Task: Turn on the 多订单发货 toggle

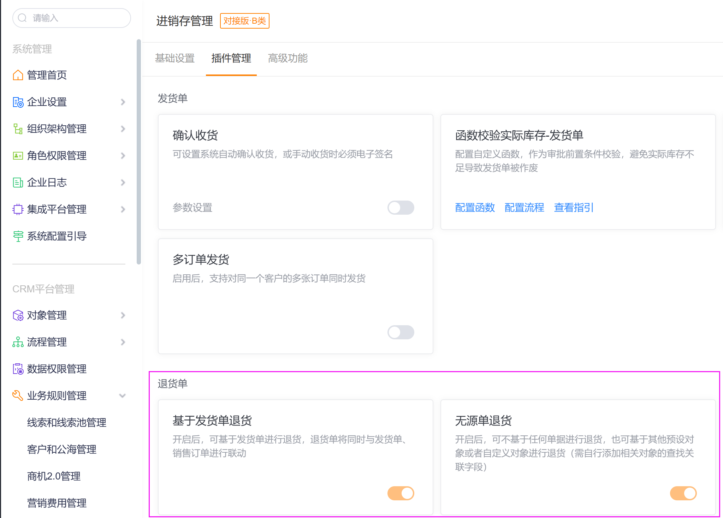Action: click(401, 332)
